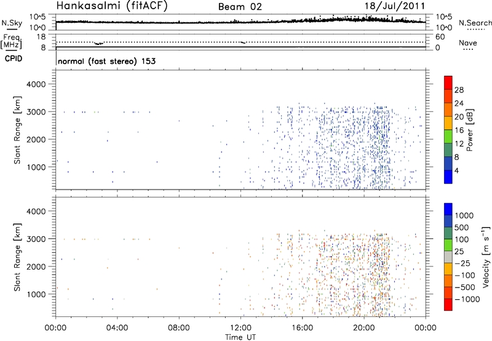Screen dimensions: 492x341
Task: Select the Freq. [MHz] axis label
Action: tap(11, 42)
